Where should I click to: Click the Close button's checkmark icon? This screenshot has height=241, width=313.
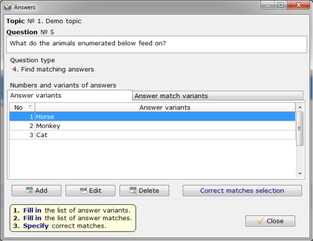261,221
